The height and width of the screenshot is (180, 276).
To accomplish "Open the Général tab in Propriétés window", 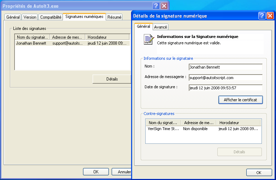I will tap(13, 17).
